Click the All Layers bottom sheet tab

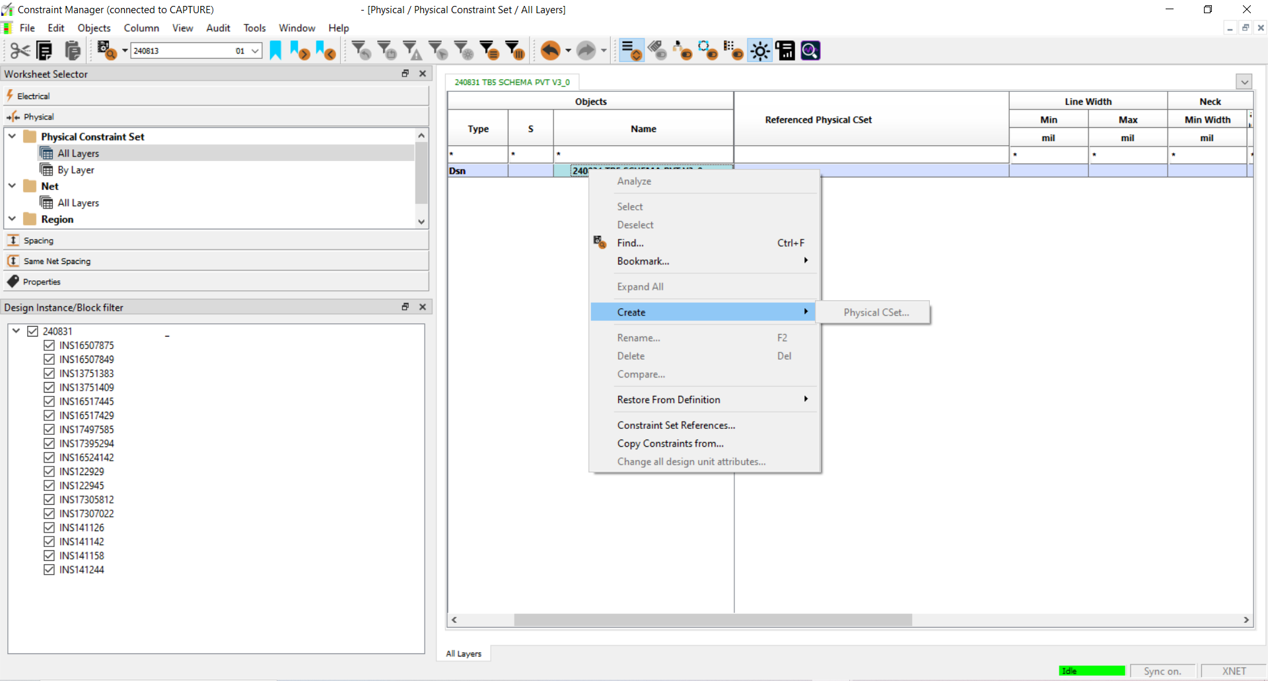464,653
